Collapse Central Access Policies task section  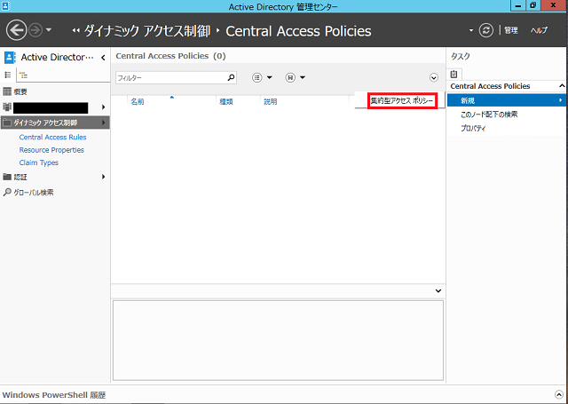(x=561, y=86)
